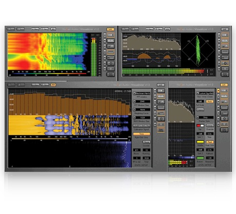The image size is (236, 214).
Task: Click the crosshair vectorscope icon in the Level Meter window
Action: (x=224, y=118)
